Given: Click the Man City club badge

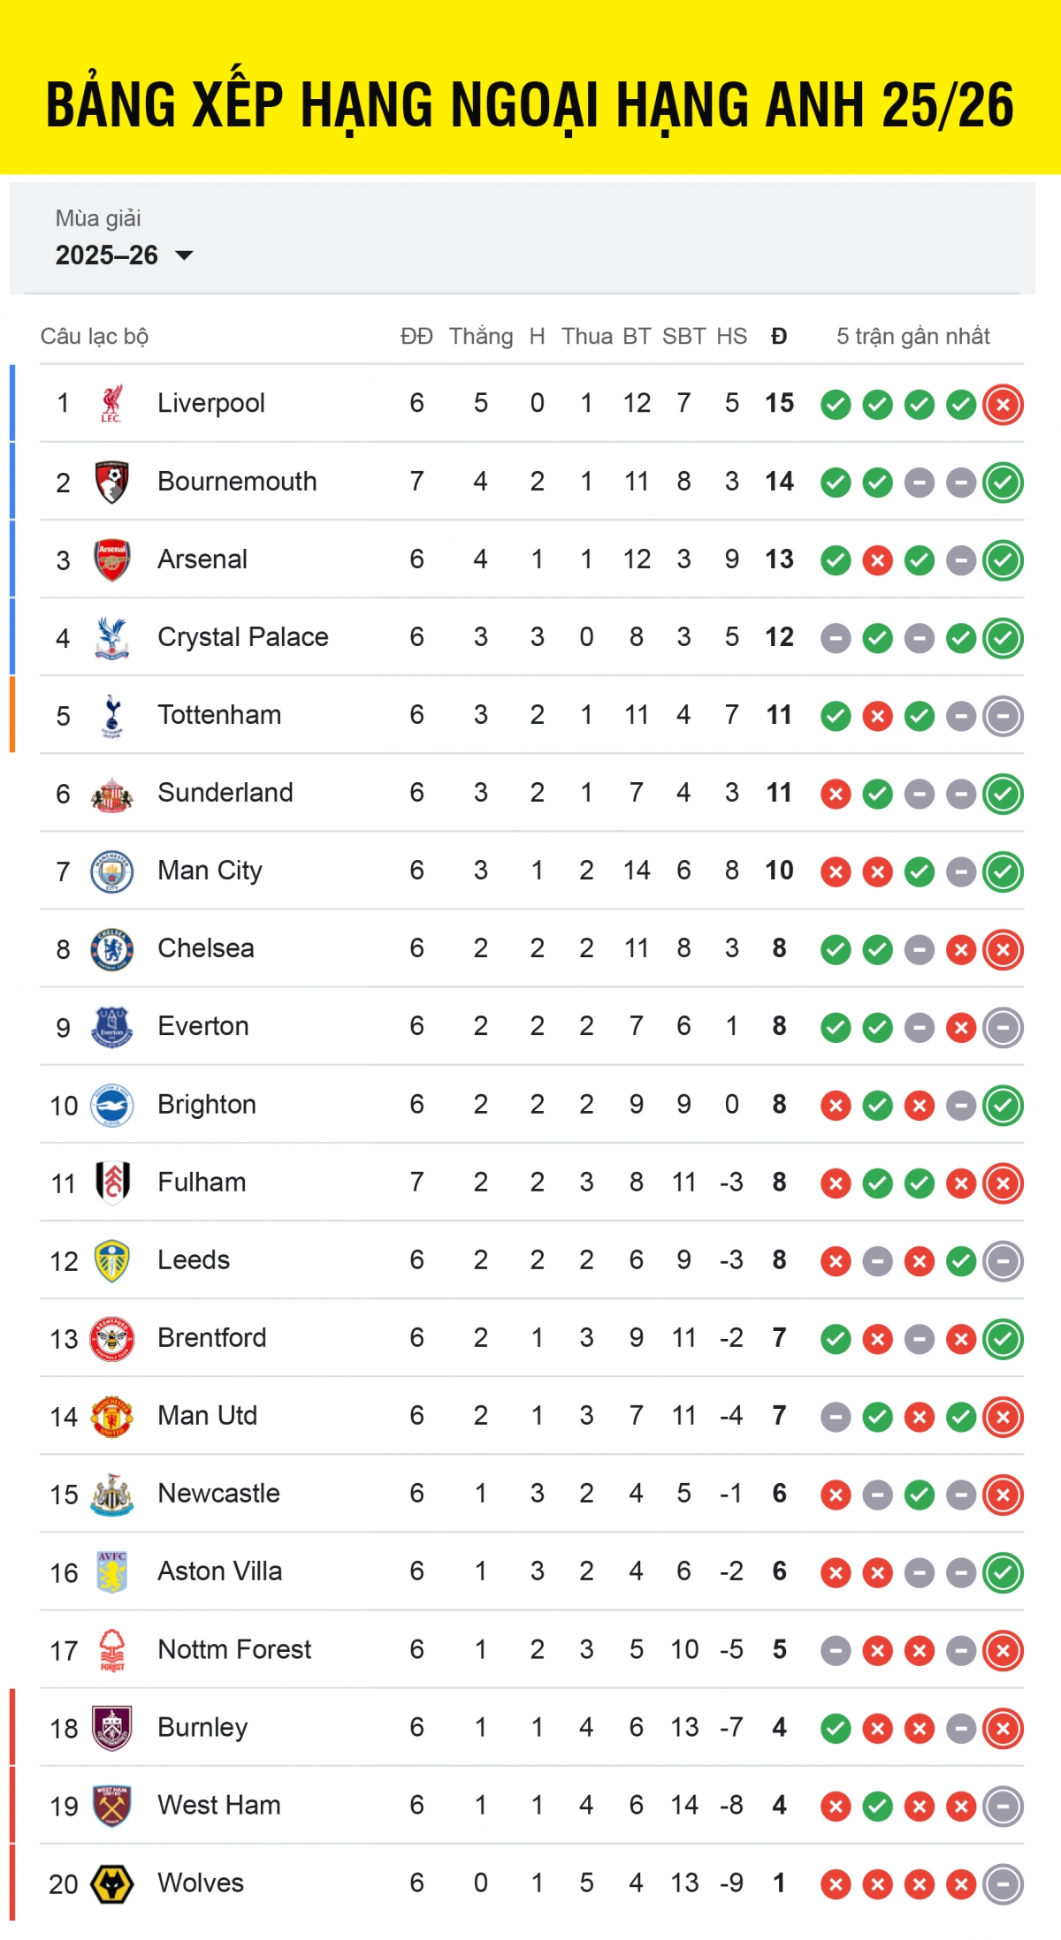Looking at the screenshot, I should [111, 871].
